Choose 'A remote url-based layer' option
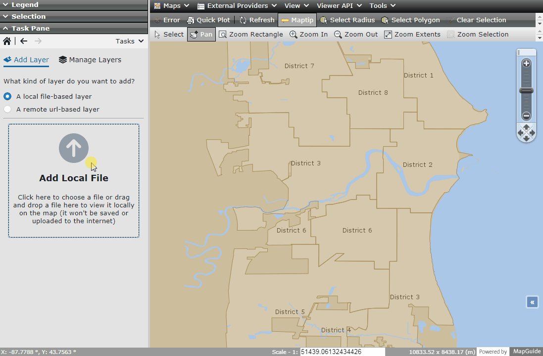Screen dimensions: 543x356 7,109
